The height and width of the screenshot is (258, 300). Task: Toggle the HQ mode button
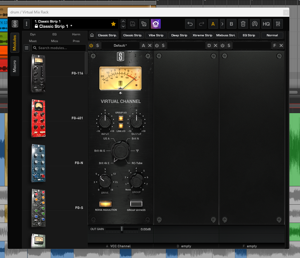coord(266,24)
